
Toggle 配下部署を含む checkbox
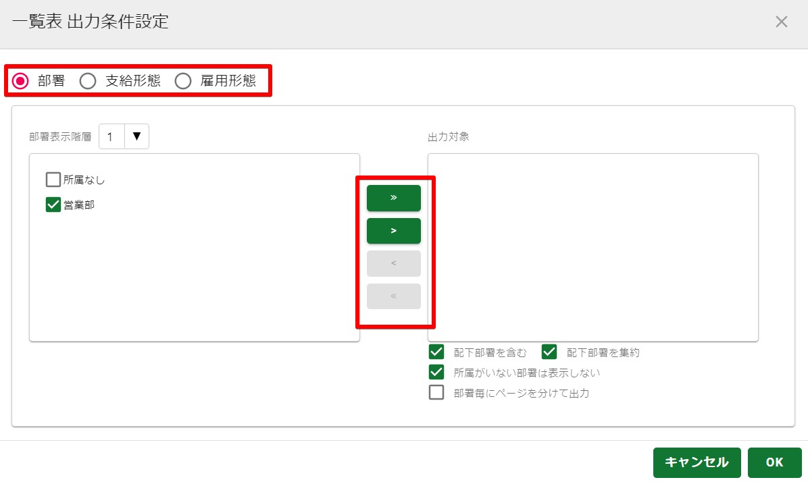436,352
